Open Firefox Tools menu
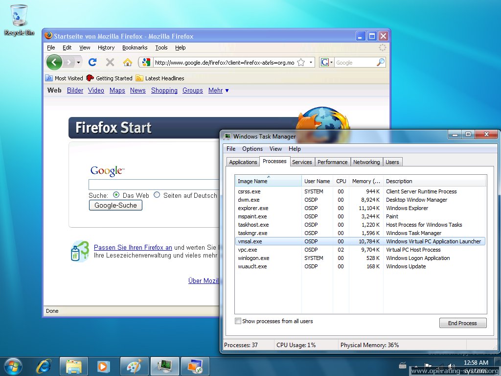This screenshot has height=376, width=501. tap(161, 47)
